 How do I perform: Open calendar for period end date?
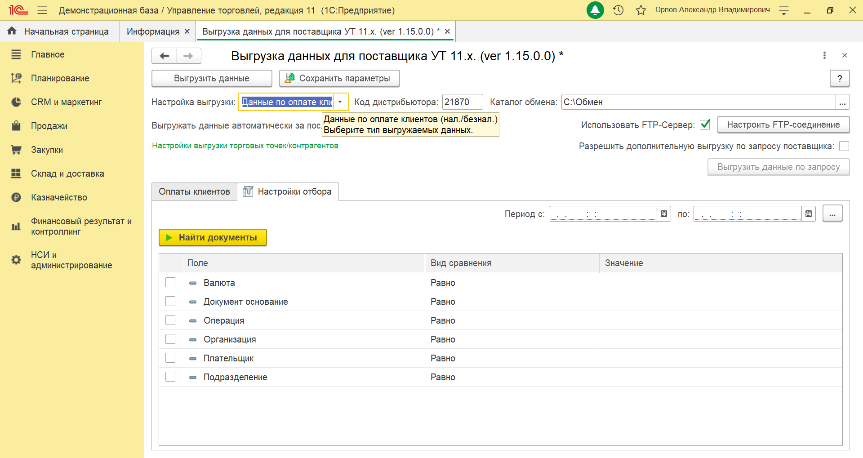809,214
